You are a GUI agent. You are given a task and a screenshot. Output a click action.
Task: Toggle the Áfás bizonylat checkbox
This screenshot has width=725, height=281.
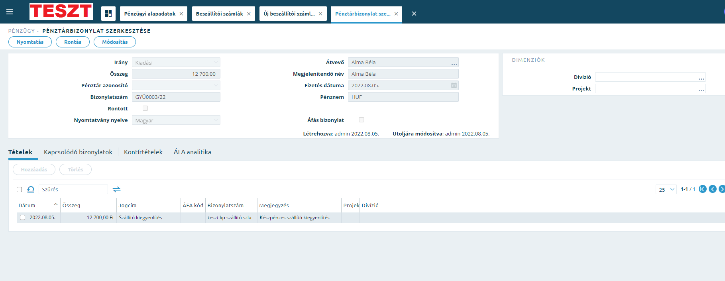point(362,120)
